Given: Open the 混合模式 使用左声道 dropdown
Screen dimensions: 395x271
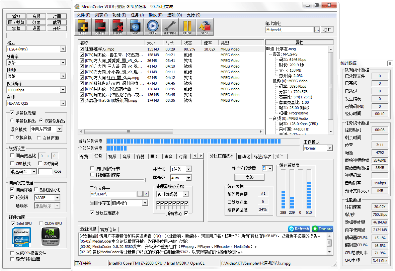Looking at the screenshot, I should pos(59,129).
